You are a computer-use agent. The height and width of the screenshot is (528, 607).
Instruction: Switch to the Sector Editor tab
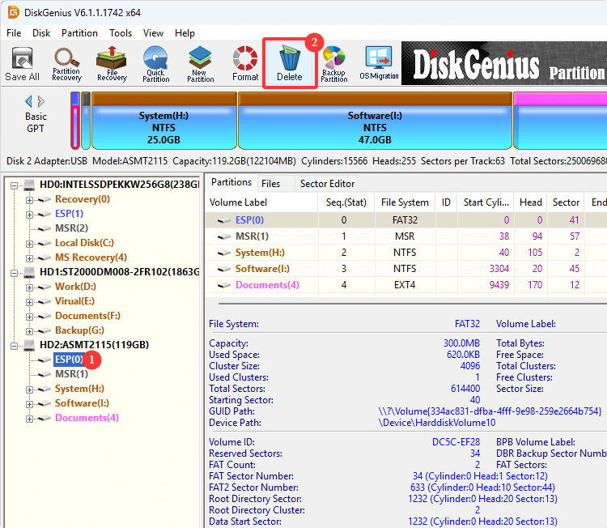pyautogui.click(x=327, y=184)
